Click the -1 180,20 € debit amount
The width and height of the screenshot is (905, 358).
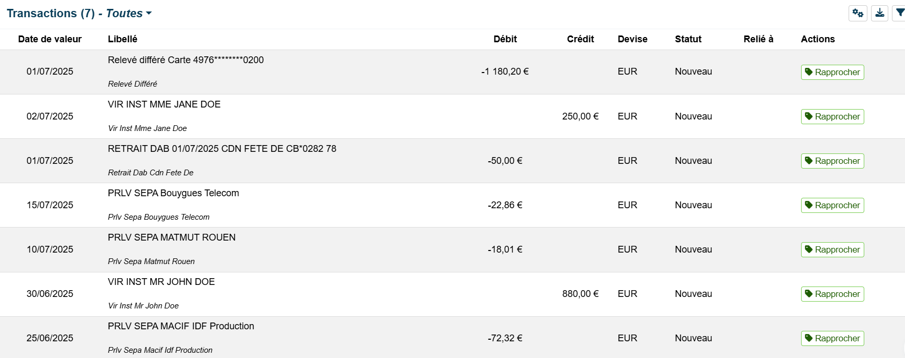click(504, 71)
